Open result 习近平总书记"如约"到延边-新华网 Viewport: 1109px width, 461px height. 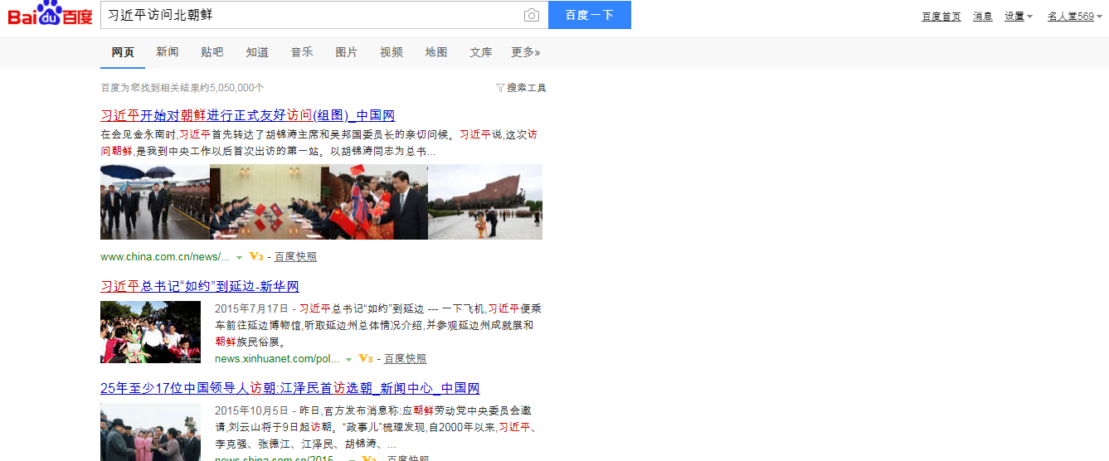coord(200,286)
